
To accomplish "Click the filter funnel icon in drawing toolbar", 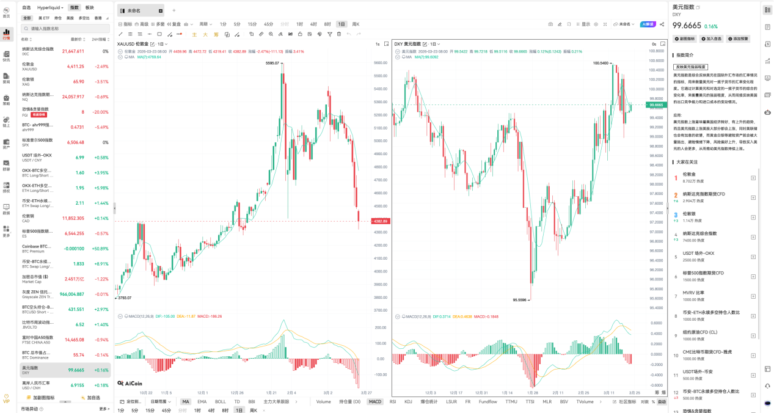I will (330, 34).
